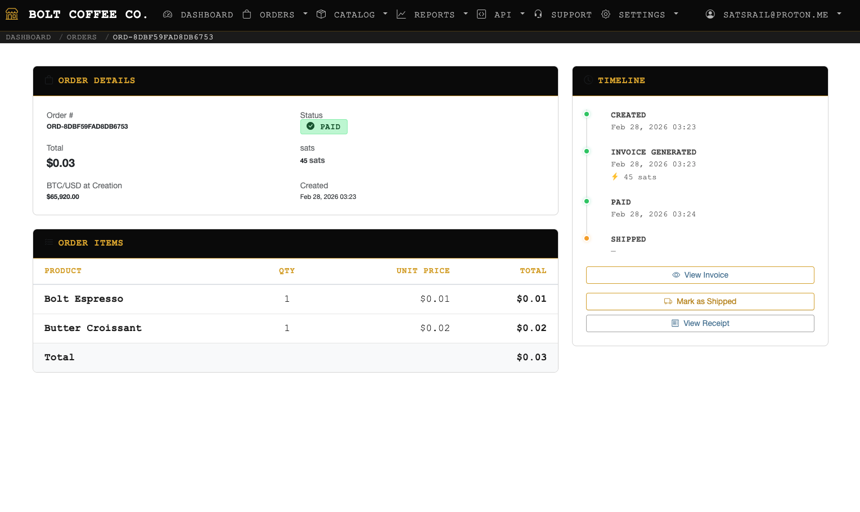Click the Mark as Shipped button
This screenshot has height=512, width=860.
tap(700, 301)
